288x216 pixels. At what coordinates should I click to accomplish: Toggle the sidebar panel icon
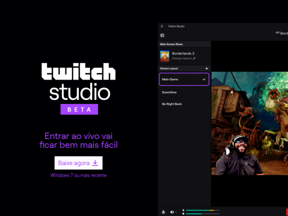click(162, 35)
